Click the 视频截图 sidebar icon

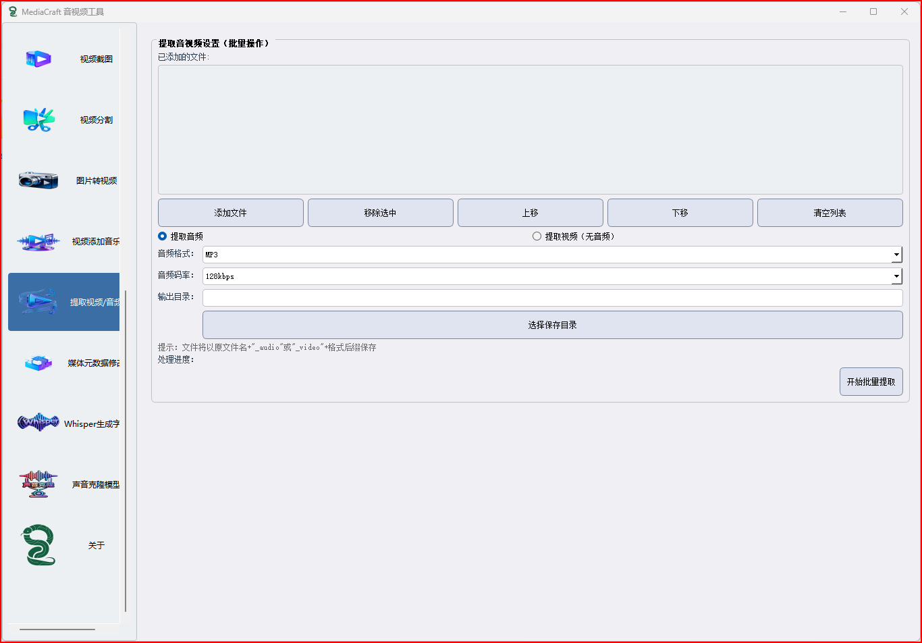[38, 59]
